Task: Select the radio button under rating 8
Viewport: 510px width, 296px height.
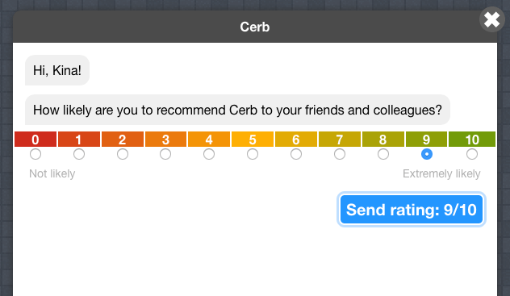Action: [383, 154]
